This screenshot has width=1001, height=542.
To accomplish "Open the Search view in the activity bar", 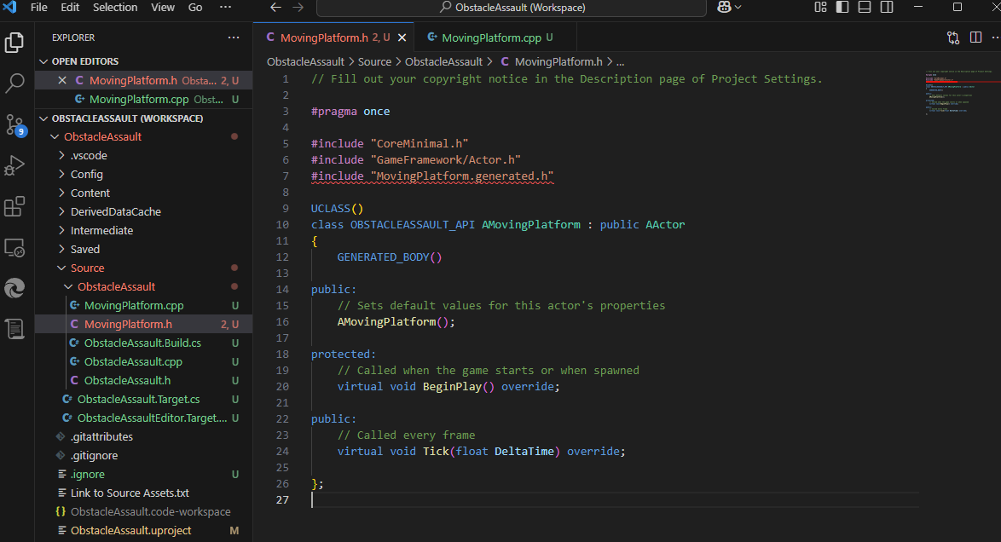I will [14, 83].
